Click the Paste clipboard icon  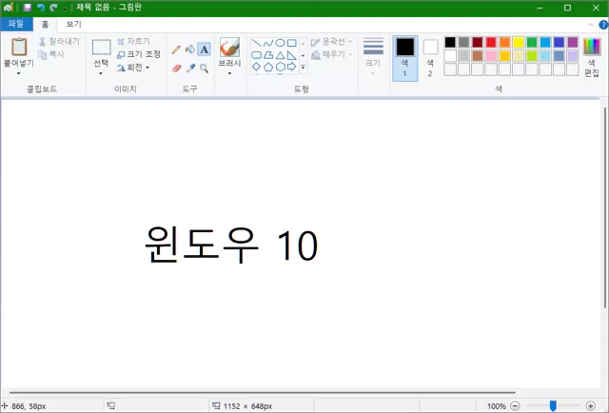point(19,47)
